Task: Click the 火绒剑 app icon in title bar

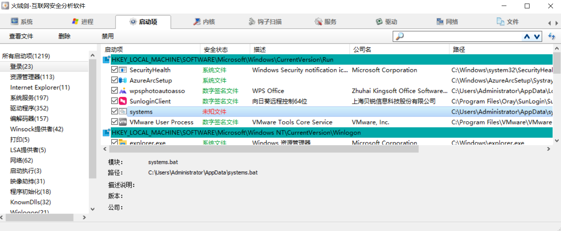Action: point(5,6)
